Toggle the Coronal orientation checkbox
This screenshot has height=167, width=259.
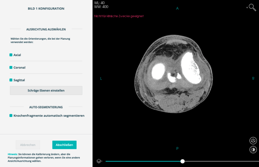pyautogui.click(x=11, y=68)
